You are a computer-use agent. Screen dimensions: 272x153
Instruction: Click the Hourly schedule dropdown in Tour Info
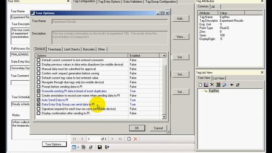pyautogui.click(x=20, y=104)
